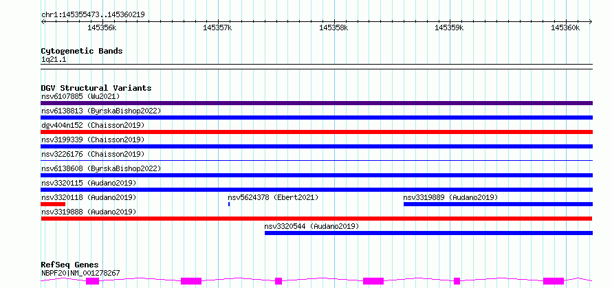Click the 145360k ruler position
Image resolution: width=612 pixels, height=288 pixels.
565,28
